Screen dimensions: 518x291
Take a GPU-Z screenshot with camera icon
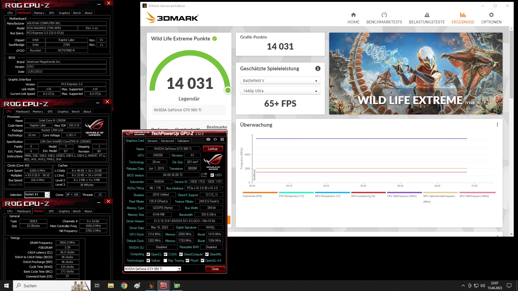pos(208,139)
